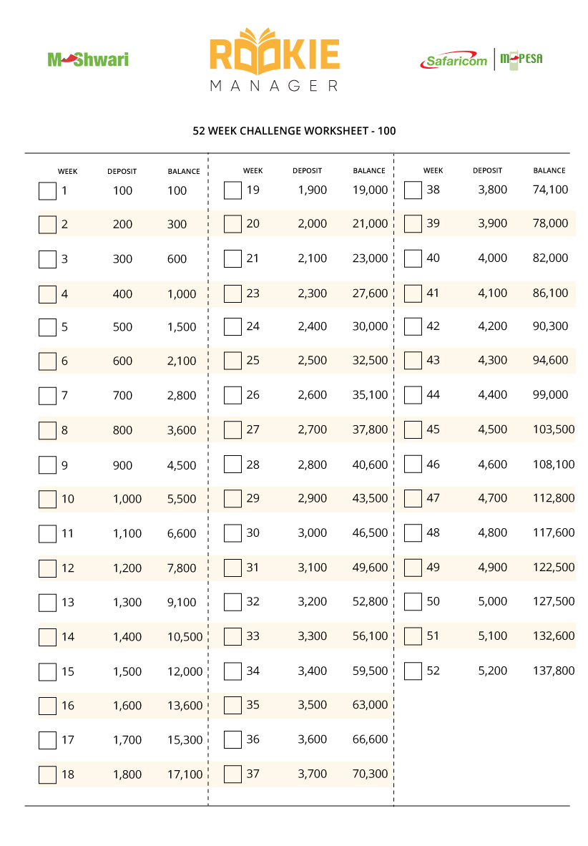Click the 137,800 final balance
The image size is (588, 846).
554,671
